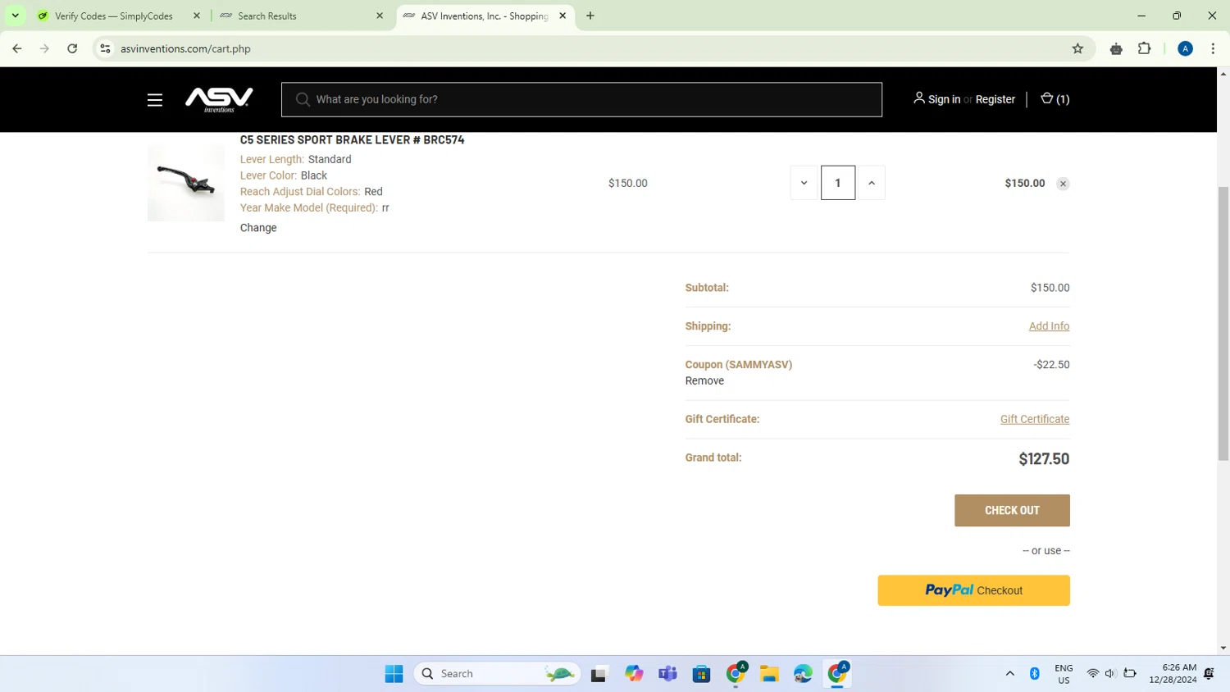Click the page vertical scrollbar

pyautogui.click(x=1223, y=323)
